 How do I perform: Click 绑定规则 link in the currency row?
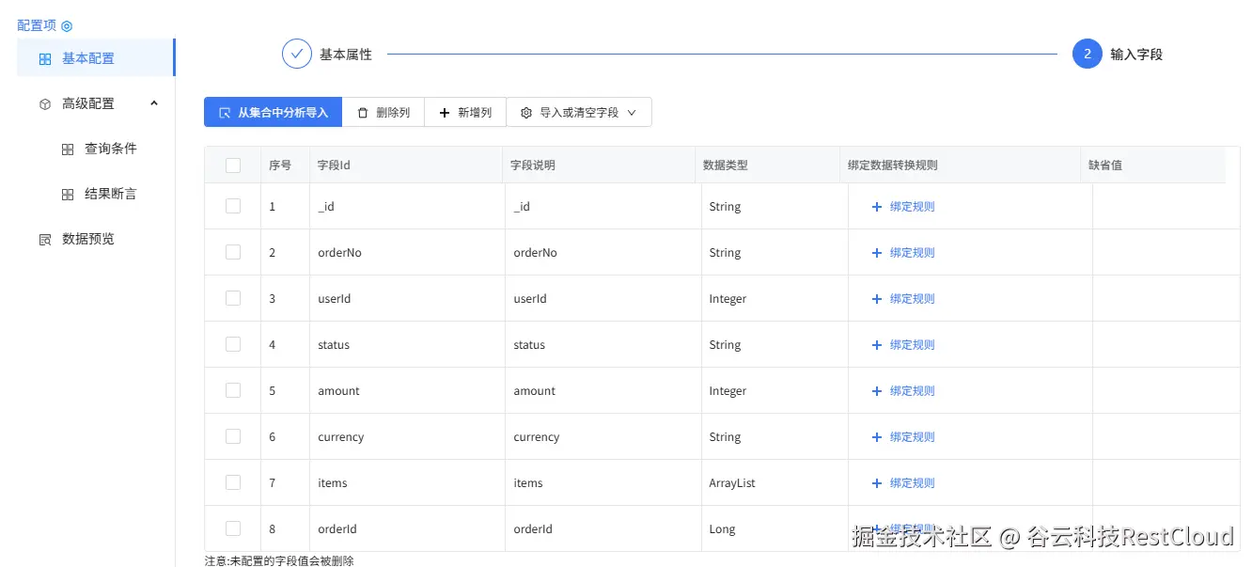(x=912, y=437)
